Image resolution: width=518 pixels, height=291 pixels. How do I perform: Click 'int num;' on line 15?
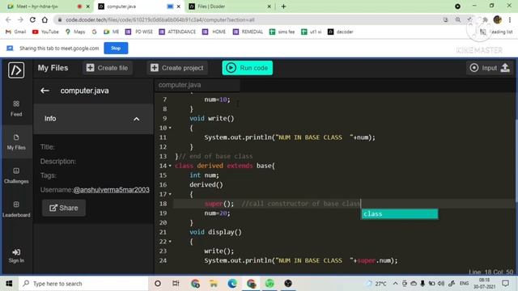(204, 175)
